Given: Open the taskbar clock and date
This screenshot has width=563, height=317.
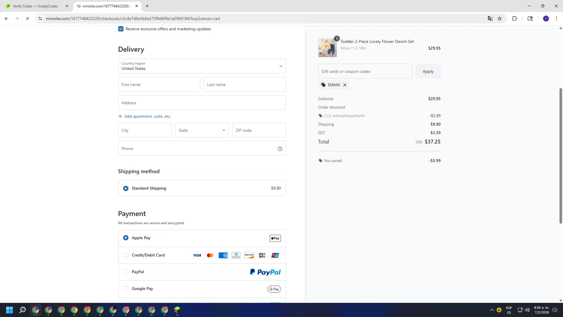Looking at the screenshot, I should [542, 310].
